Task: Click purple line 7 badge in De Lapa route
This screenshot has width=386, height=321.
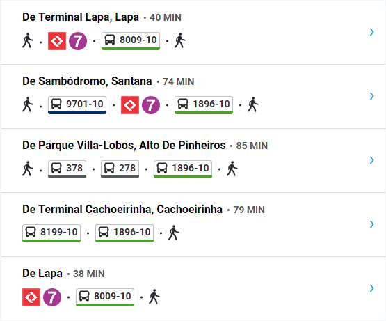Action: 52,297
